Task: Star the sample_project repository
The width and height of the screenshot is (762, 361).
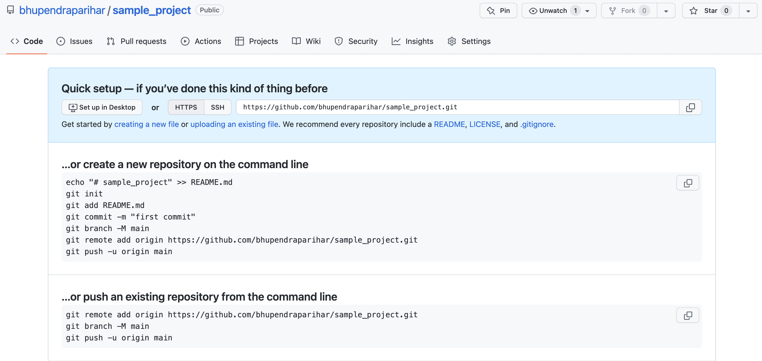Action: (x=710, y=11)
